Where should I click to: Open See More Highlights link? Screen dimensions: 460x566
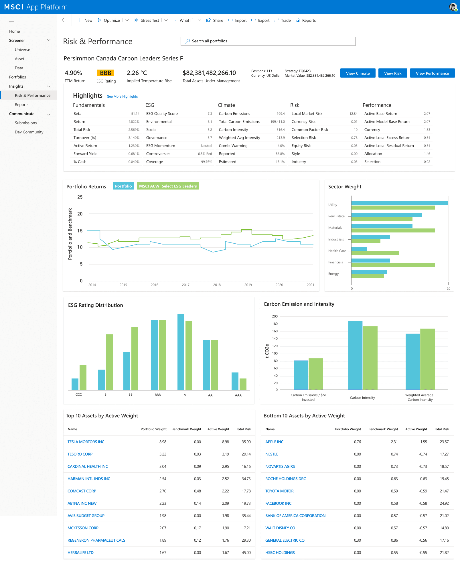click(123, 96)
